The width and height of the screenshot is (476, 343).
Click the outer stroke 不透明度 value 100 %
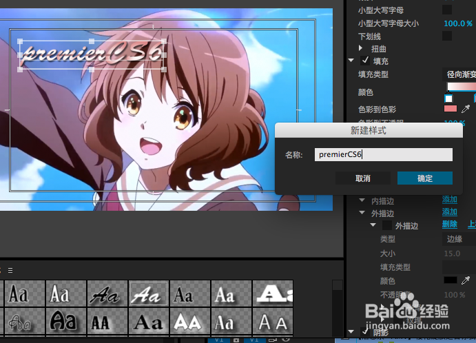[x=455, y=295]
